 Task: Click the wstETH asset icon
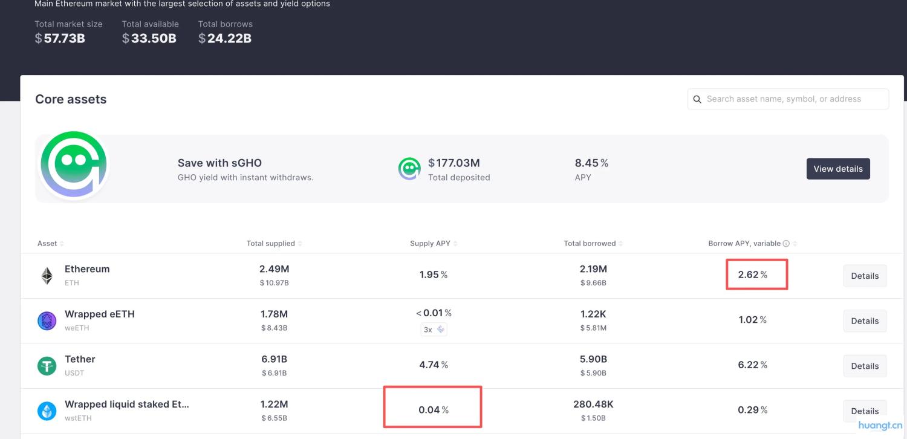point(47,410)
